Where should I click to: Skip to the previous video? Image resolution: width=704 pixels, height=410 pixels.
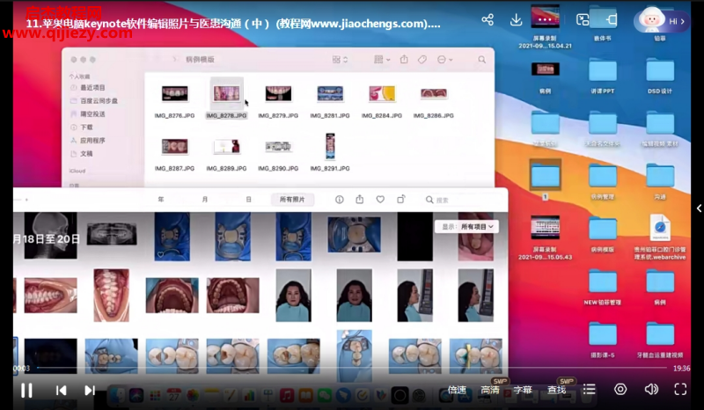click(x=61, y=391)
